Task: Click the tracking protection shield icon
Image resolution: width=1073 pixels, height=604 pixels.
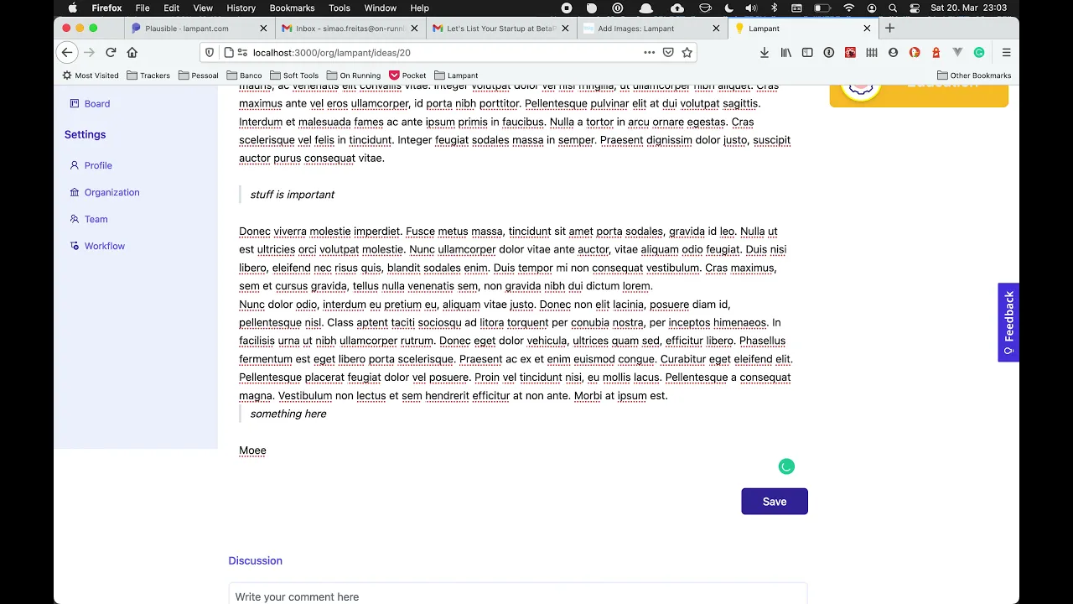Action: (210, 52)
